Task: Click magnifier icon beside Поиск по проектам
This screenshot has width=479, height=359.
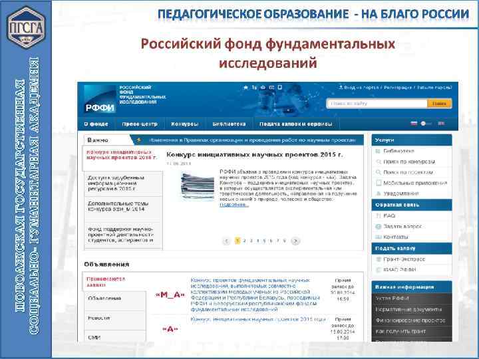Action: (x=379, y=172)
